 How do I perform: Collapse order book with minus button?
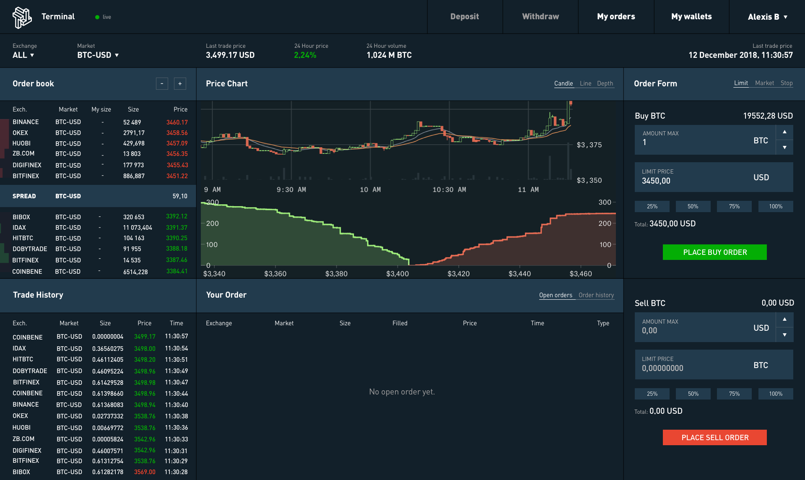[162, 84]
